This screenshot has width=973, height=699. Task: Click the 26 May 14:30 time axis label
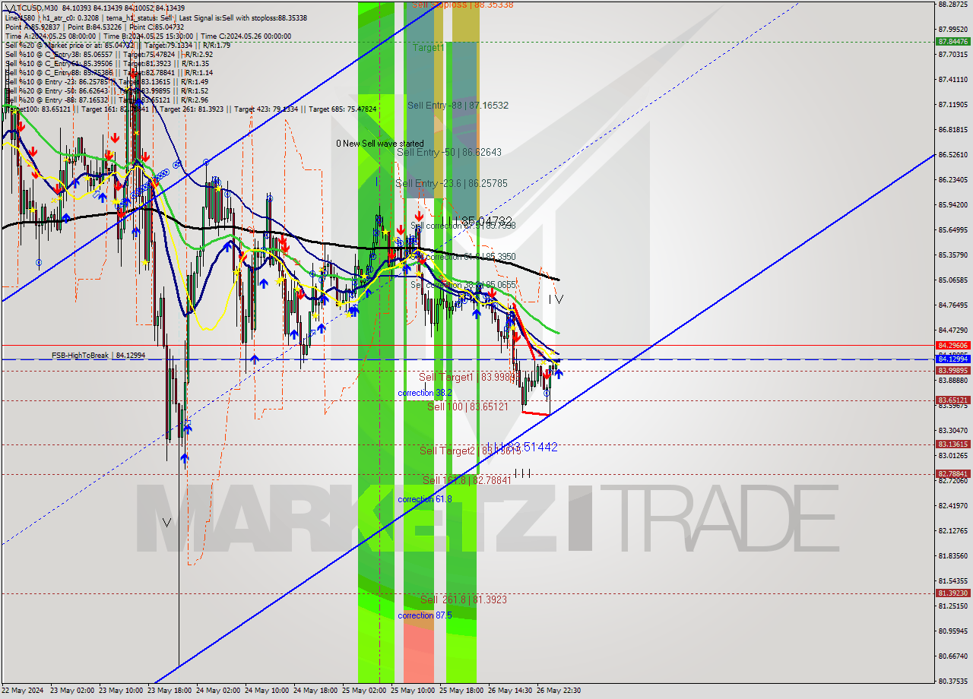pyautogui.click(x=510, y=691)
